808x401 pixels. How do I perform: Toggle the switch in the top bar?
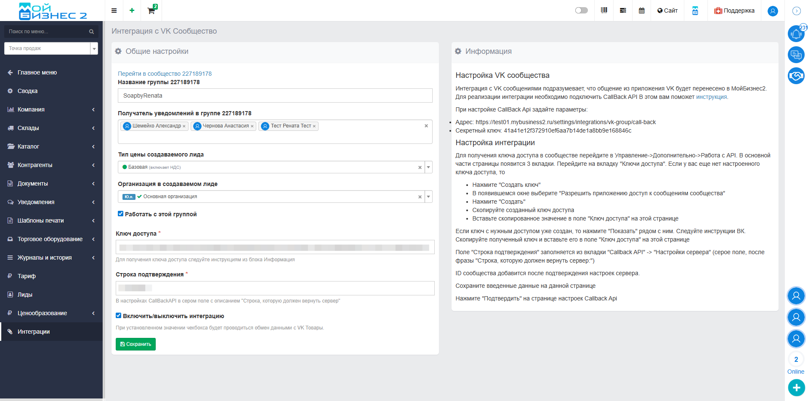point(581,11)
